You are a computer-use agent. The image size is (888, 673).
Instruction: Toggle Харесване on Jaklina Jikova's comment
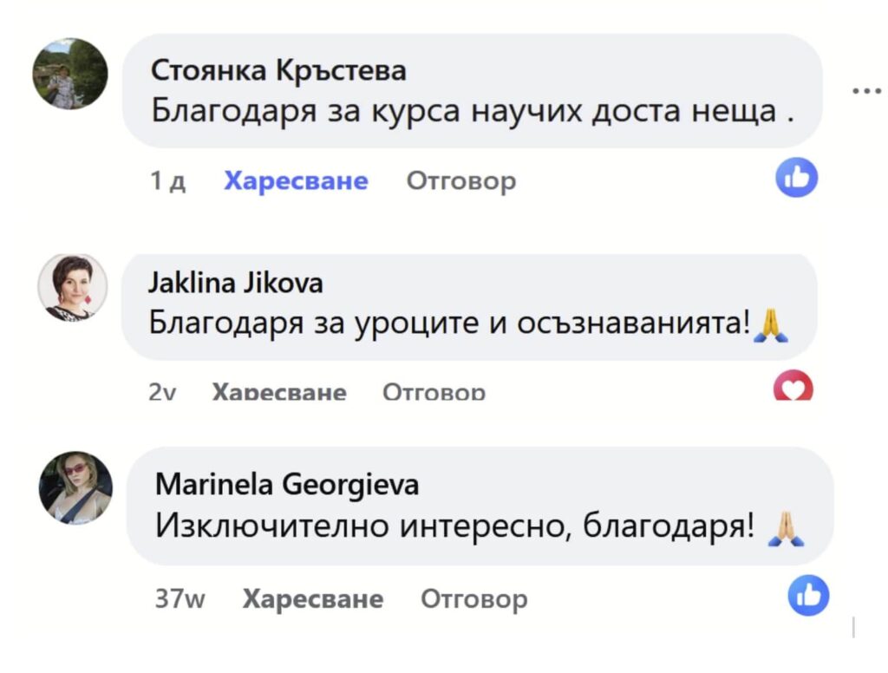279,392
